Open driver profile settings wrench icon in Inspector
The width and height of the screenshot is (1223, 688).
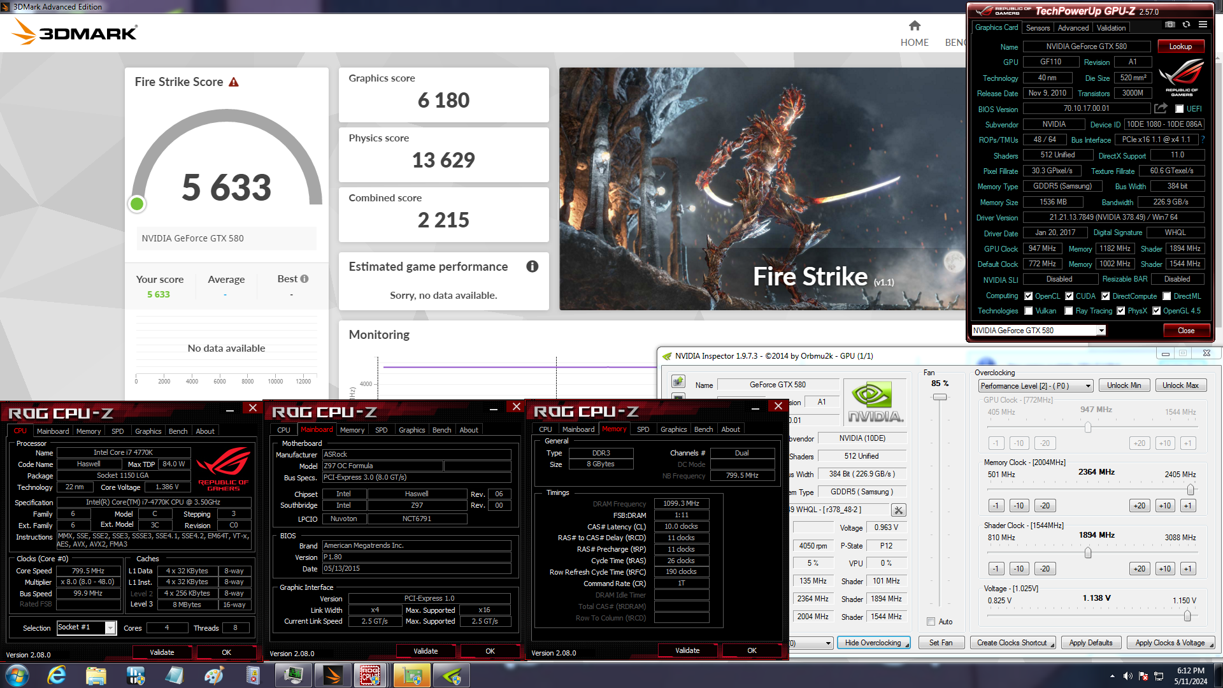[898, 510]
